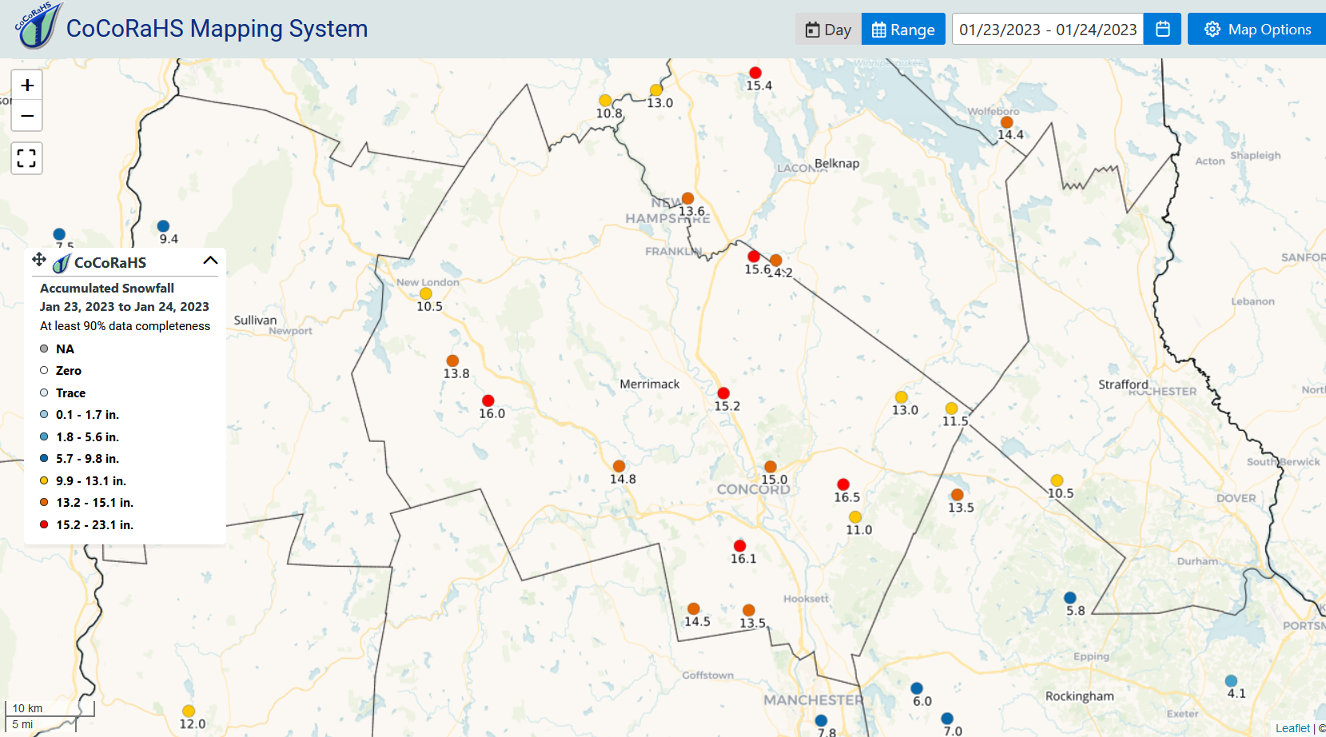
Task: Click the CoCoRaHS logo in header
Action: [38, 26]
